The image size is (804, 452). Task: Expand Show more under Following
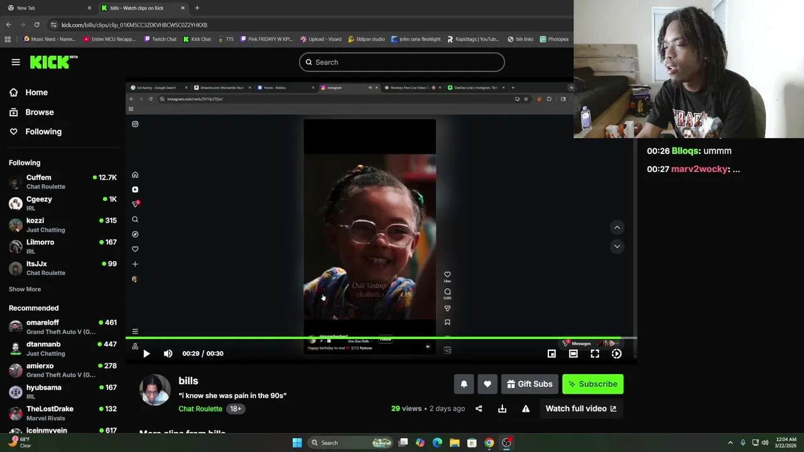pyautogui.click(x=24, y=289)
